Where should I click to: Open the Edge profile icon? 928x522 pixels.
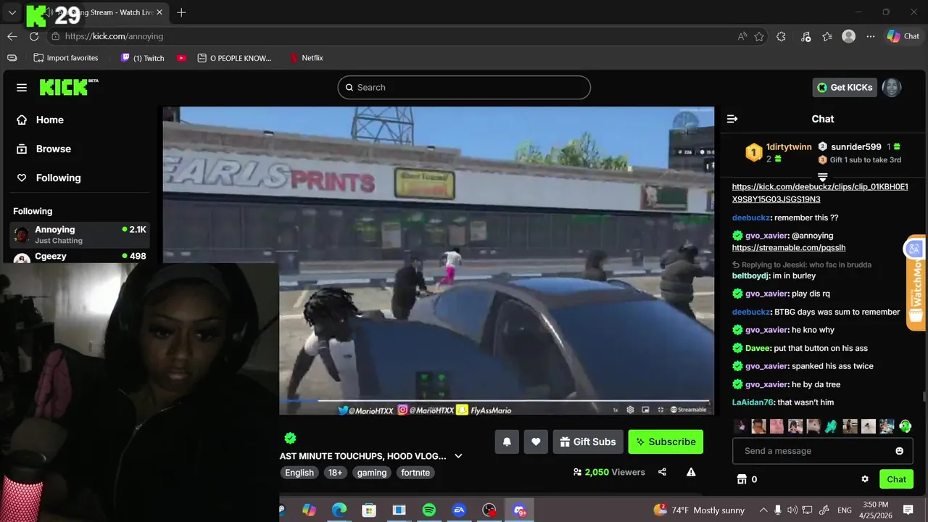tap(848, 36)
